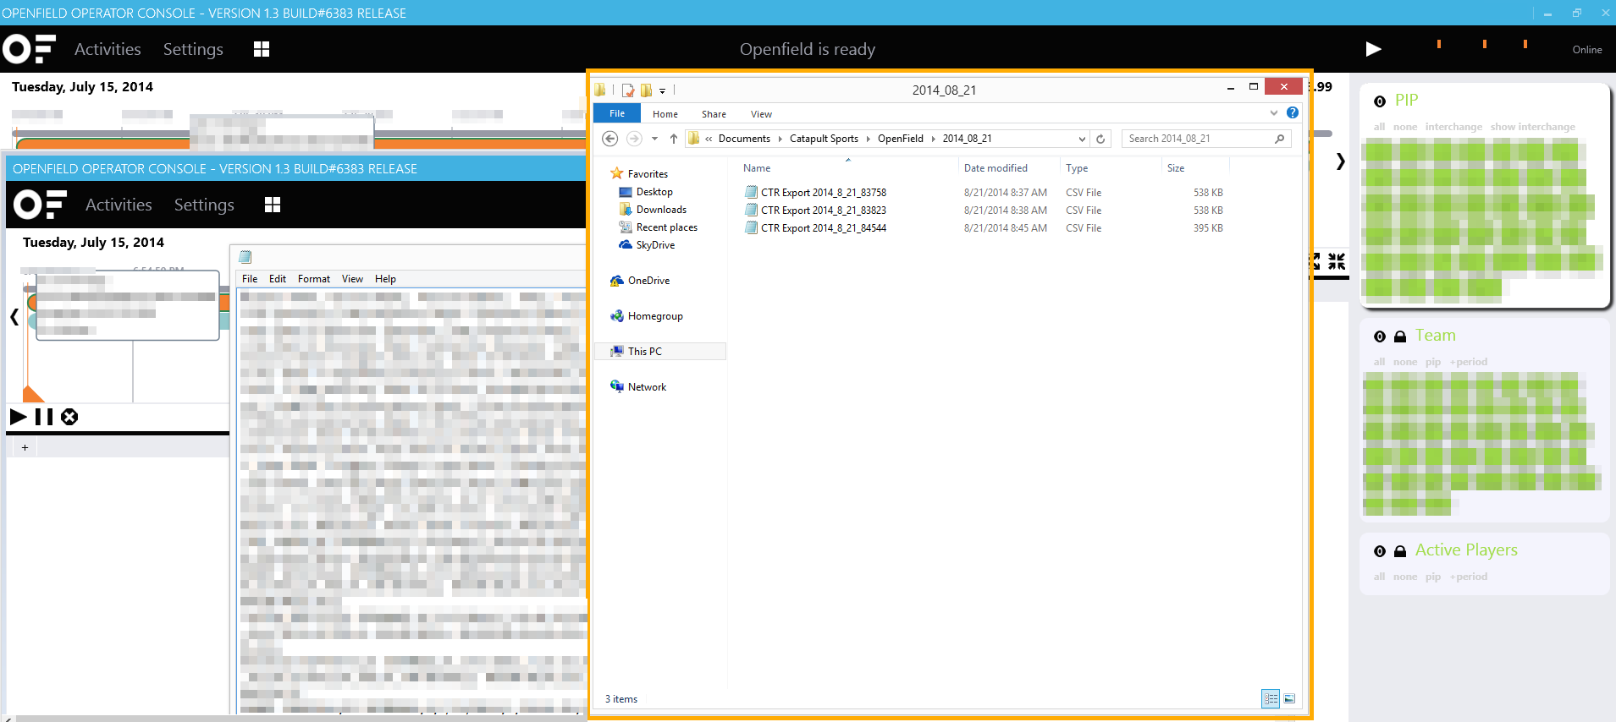Viewport: 1616px width, 722px height.
Task: Open the recent locations dropdown arrow
Action: [x=654, y=139]
